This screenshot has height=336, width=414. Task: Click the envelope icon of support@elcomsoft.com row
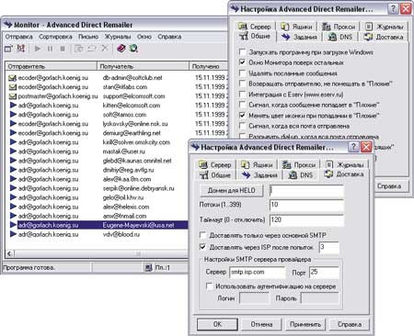point(12,96)
